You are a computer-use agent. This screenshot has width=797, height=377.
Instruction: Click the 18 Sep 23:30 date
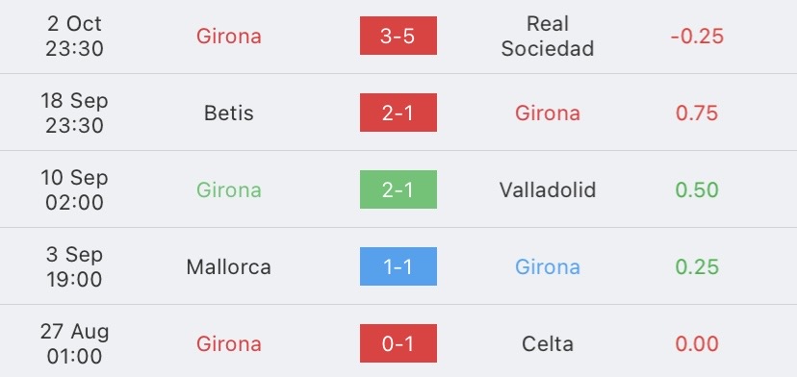click(x=74, y=113)
